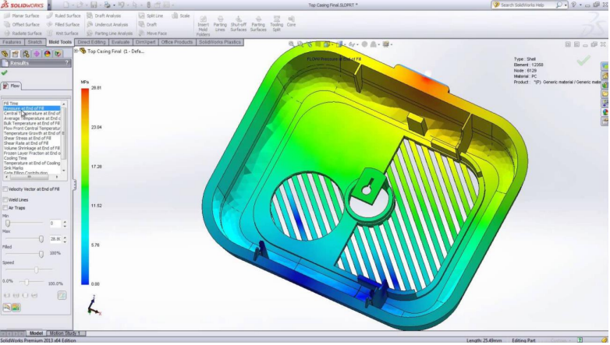Click the Parting Surfaces tool

(258, 23)
